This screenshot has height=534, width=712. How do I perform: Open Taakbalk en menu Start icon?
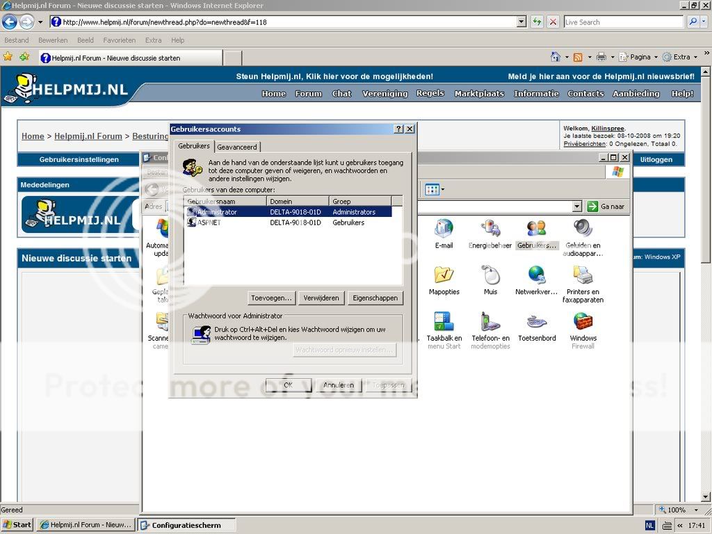444,330
